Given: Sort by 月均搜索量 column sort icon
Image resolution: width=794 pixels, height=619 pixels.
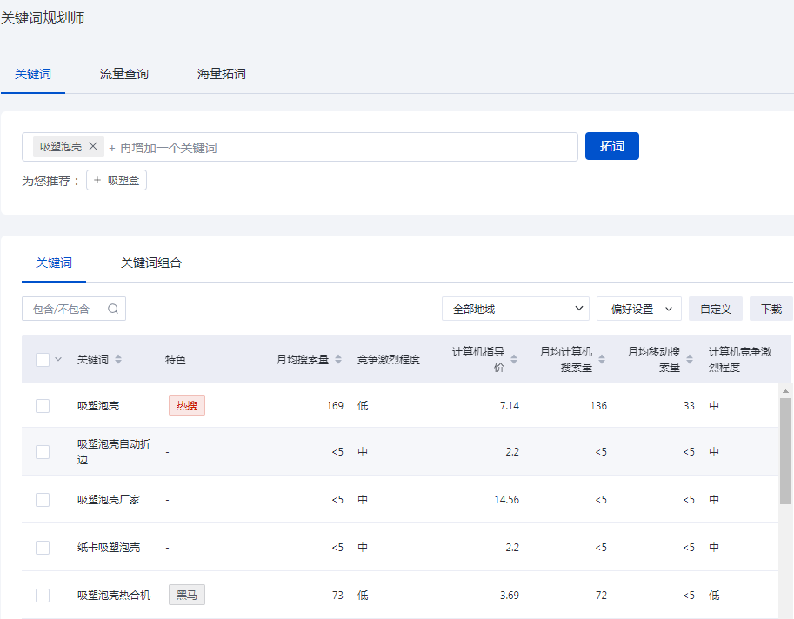Looking at the screenshot, I should 338,359.
